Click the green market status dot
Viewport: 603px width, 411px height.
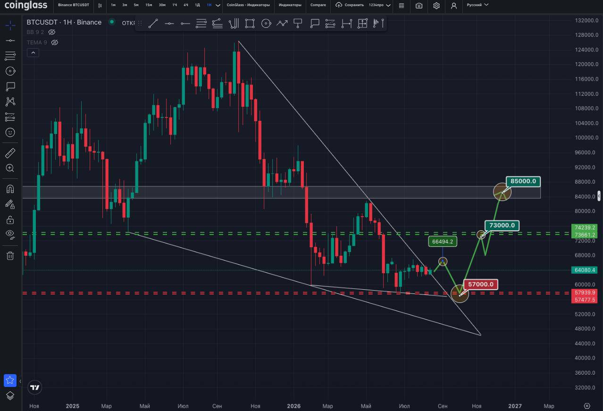[x=112, y=22]
